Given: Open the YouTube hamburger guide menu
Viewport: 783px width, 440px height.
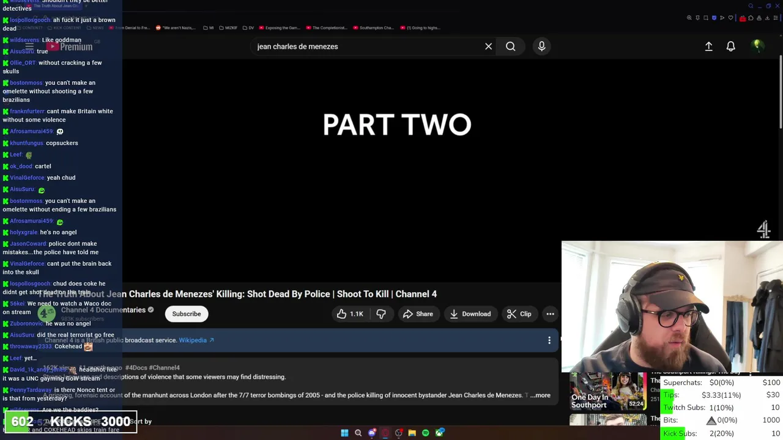Looking at the screenshot, I should point(29,46).
